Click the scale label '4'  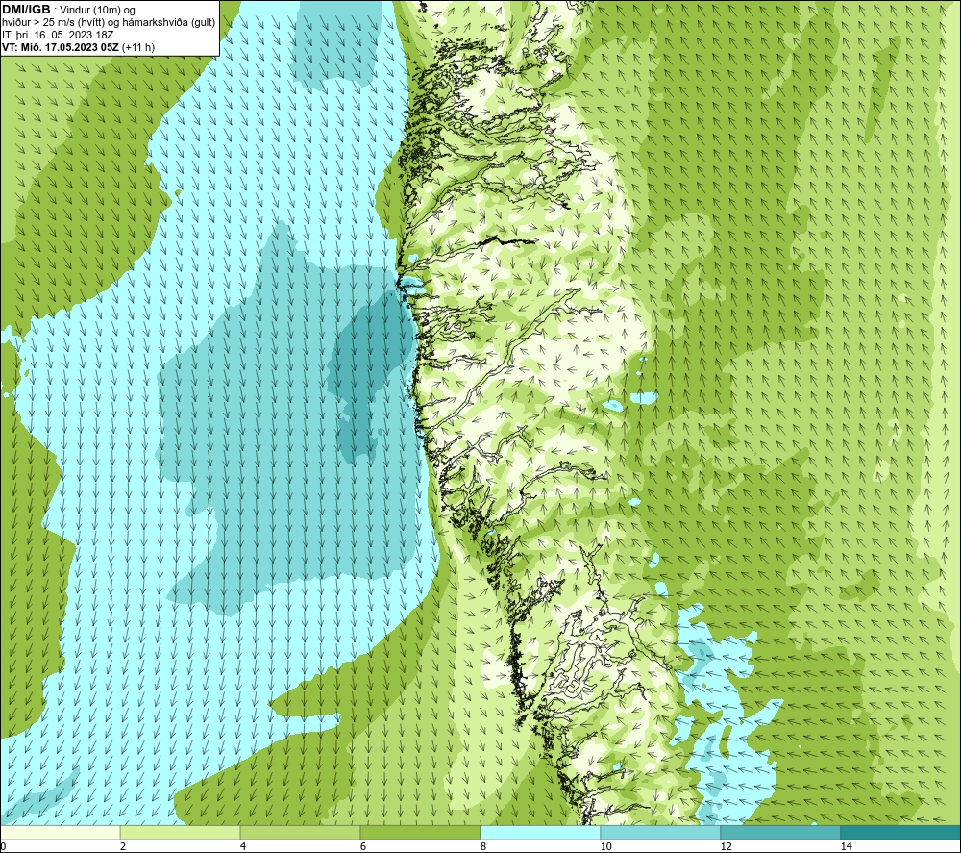point(243,846)
